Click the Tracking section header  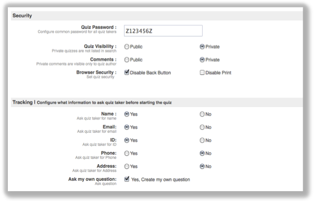coord(24,102)
